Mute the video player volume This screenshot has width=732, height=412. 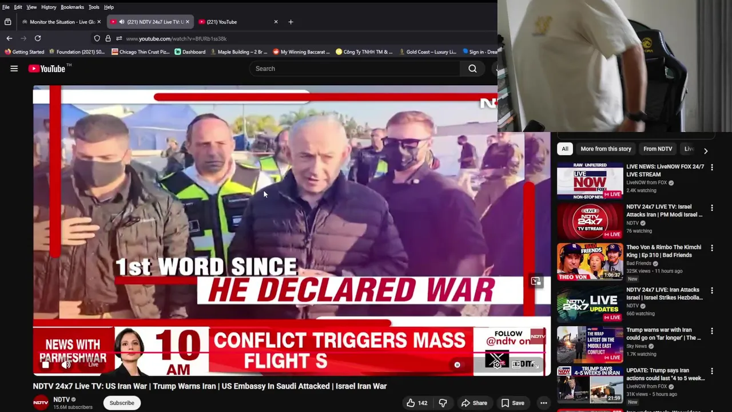66,365
